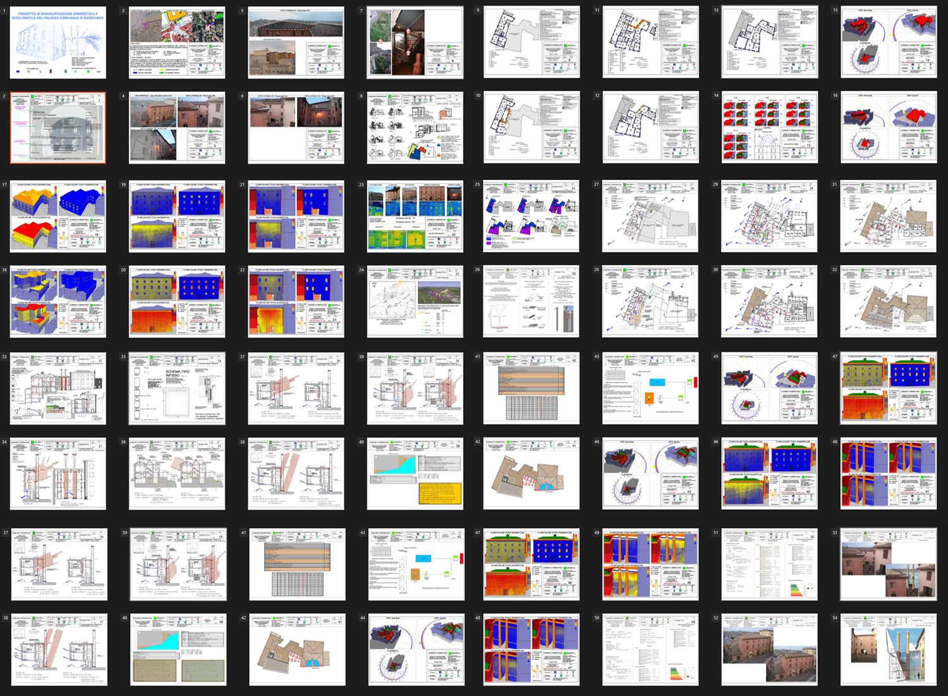Choose the slide 28 thumbnail
Viewport: 948px width, 696px height.
(x=651, y=301)
